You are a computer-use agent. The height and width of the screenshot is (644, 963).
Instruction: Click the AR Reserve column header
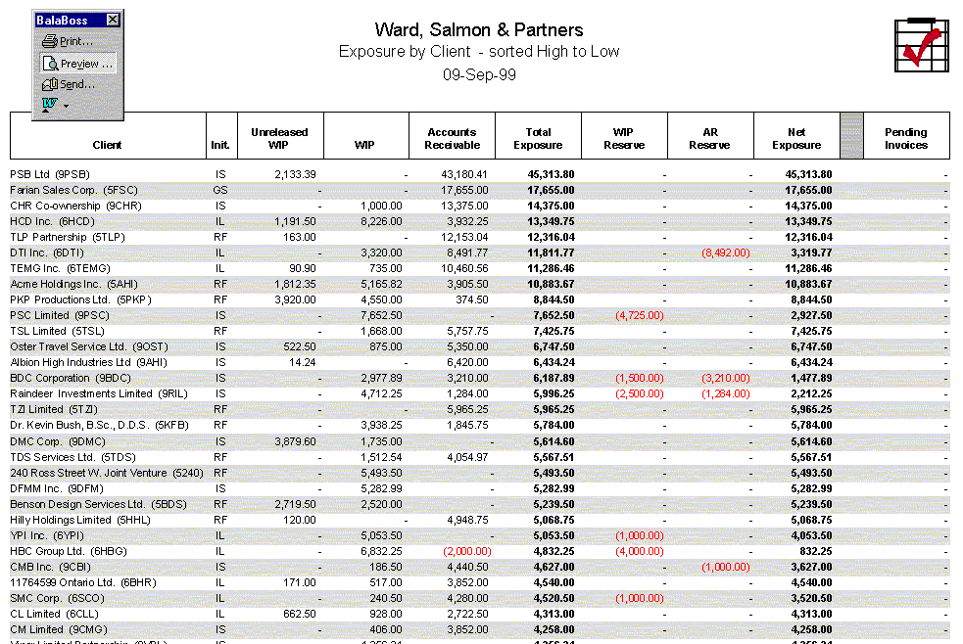(709, 138)
